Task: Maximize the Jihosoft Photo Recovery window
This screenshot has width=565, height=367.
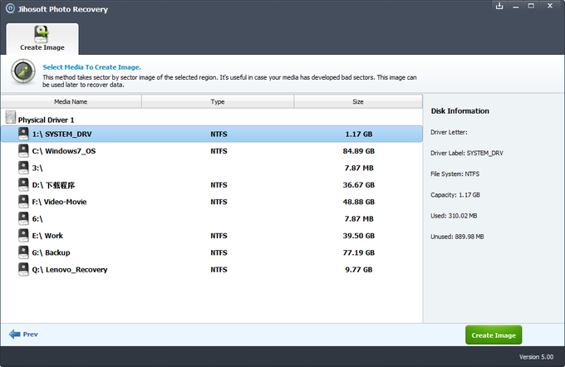Action: (x=531, y=6)
